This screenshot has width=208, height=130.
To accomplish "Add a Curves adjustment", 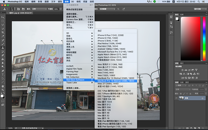I will 189,70.
